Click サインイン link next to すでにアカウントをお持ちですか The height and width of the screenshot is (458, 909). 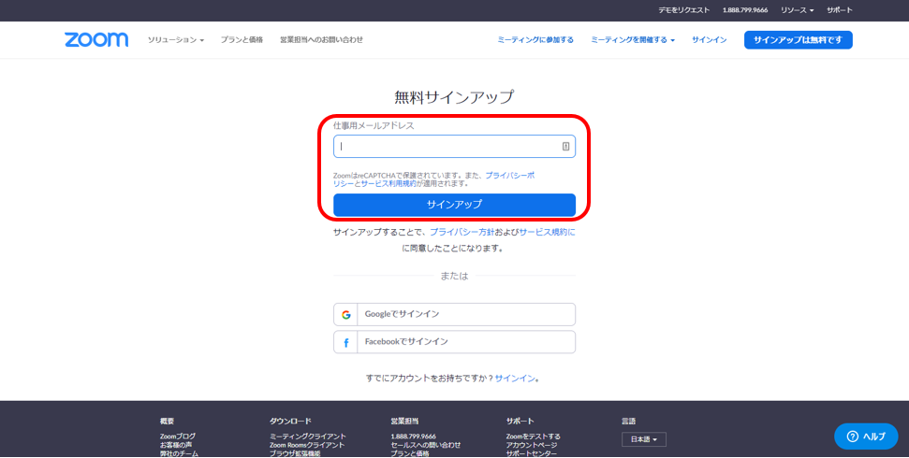(515, 379)
